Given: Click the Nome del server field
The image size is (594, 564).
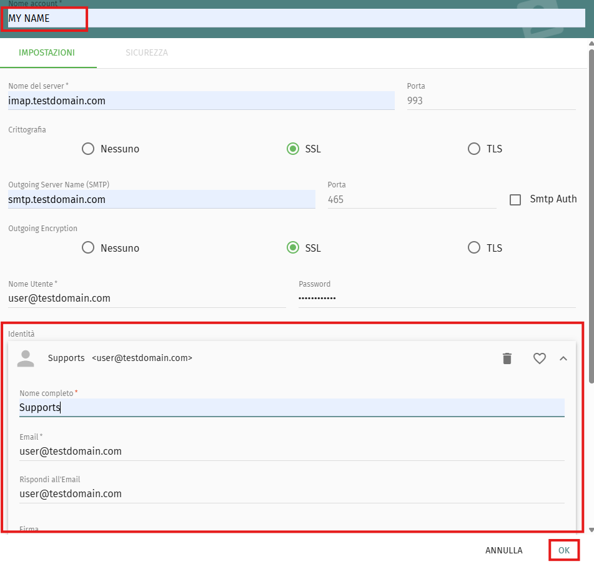Looking at the screenshot, I should (201, 101).
